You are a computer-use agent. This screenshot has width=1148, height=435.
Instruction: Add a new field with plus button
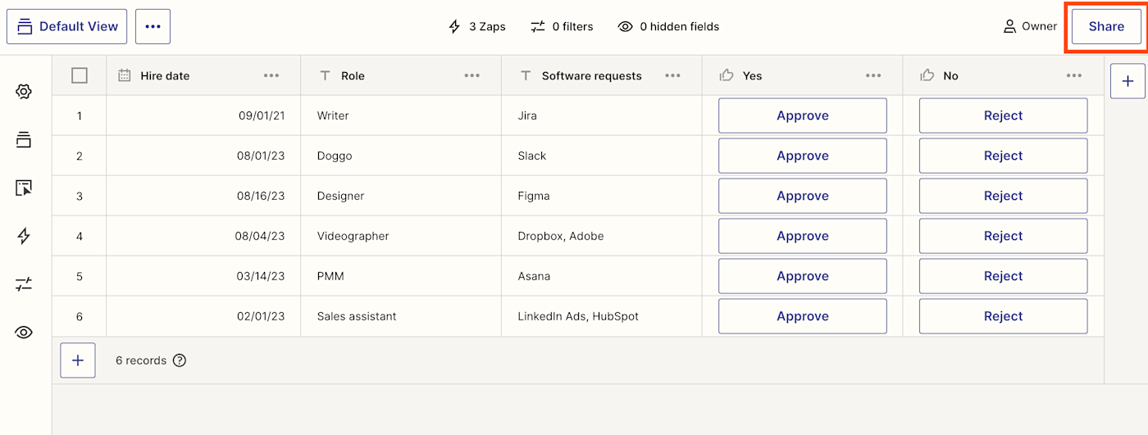[x=1127, y=81]
